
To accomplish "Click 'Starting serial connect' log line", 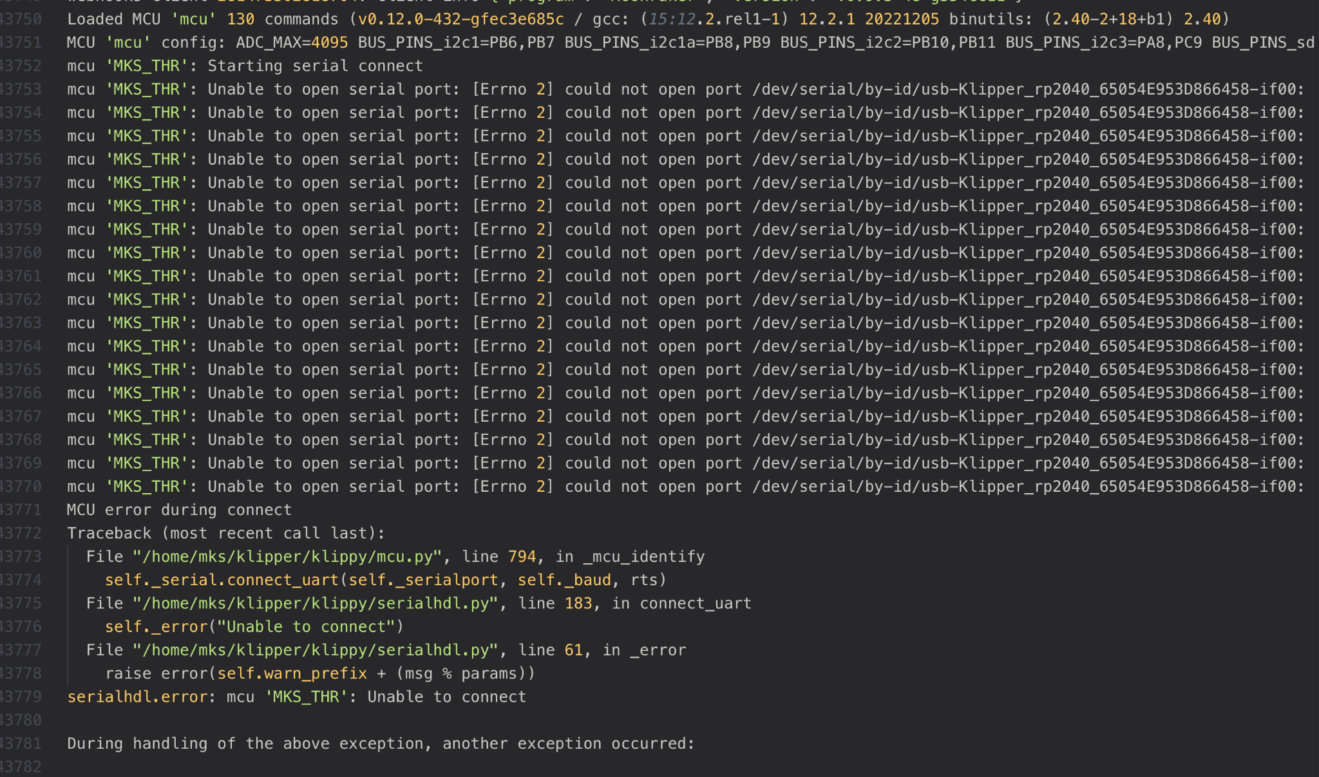I will [315, 66].
